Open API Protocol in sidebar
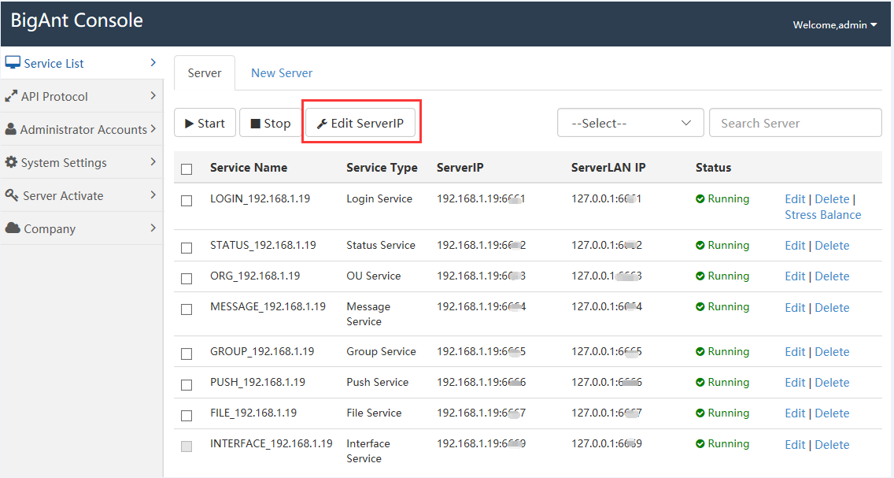The width and height of the screenshot is (894, 478). coord(82,96)
